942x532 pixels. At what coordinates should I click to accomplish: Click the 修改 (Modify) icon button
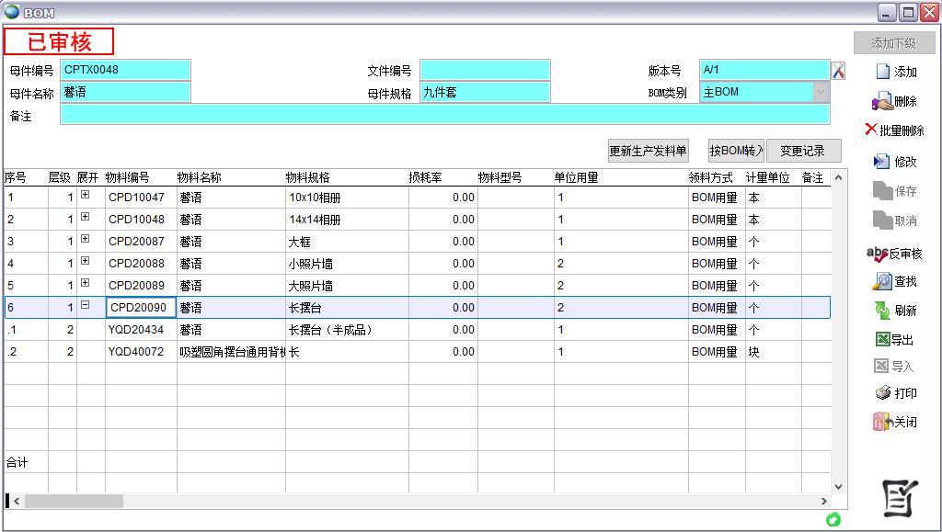pos(883,162)
